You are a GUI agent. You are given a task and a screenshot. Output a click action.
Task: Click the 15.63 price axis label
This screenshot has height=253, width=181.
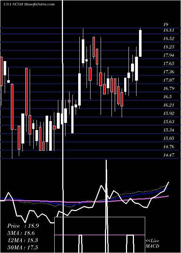[x=169, y=121]
